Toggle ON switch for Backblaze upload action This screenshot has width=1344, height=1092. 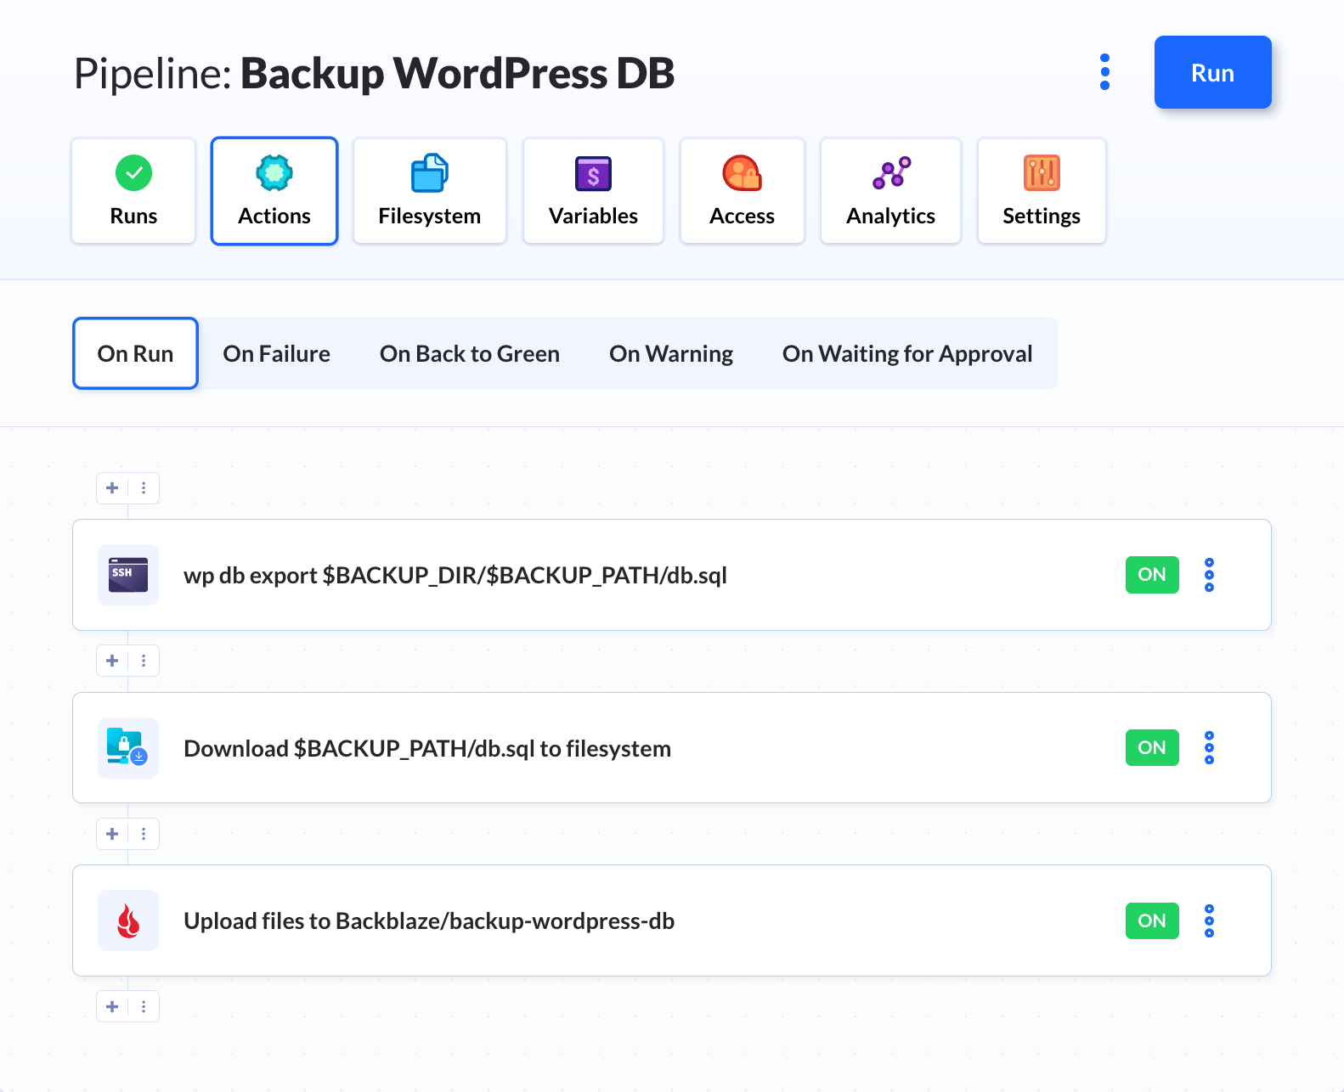tap(1152, 920)
